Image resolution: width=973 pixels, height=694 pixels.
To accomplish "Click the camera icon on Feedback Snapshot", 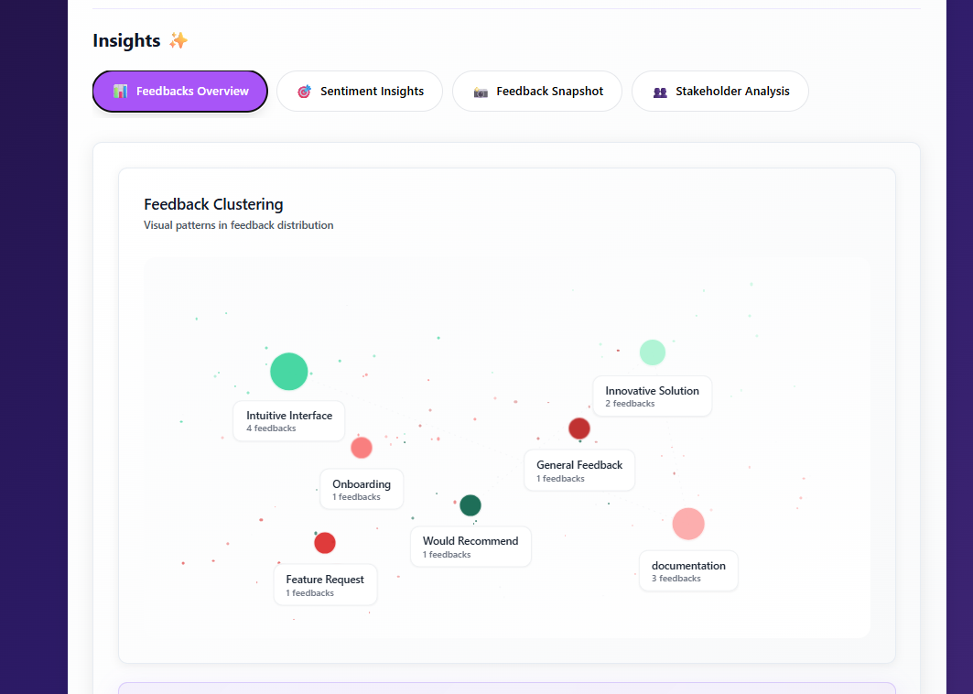I will pos(481,92).
